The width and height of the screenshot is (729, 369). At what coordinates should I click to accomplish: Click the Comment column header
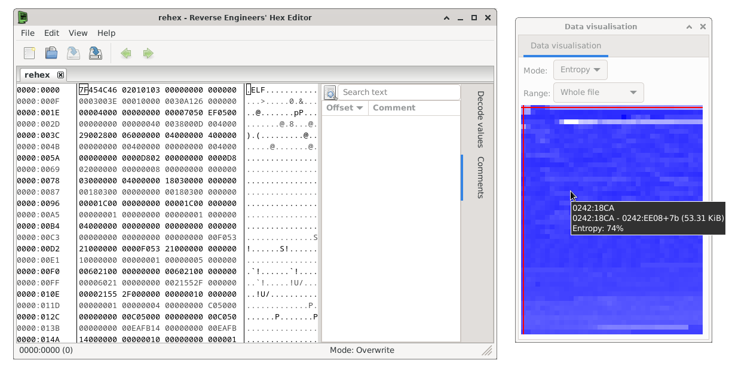pos(394,108)
